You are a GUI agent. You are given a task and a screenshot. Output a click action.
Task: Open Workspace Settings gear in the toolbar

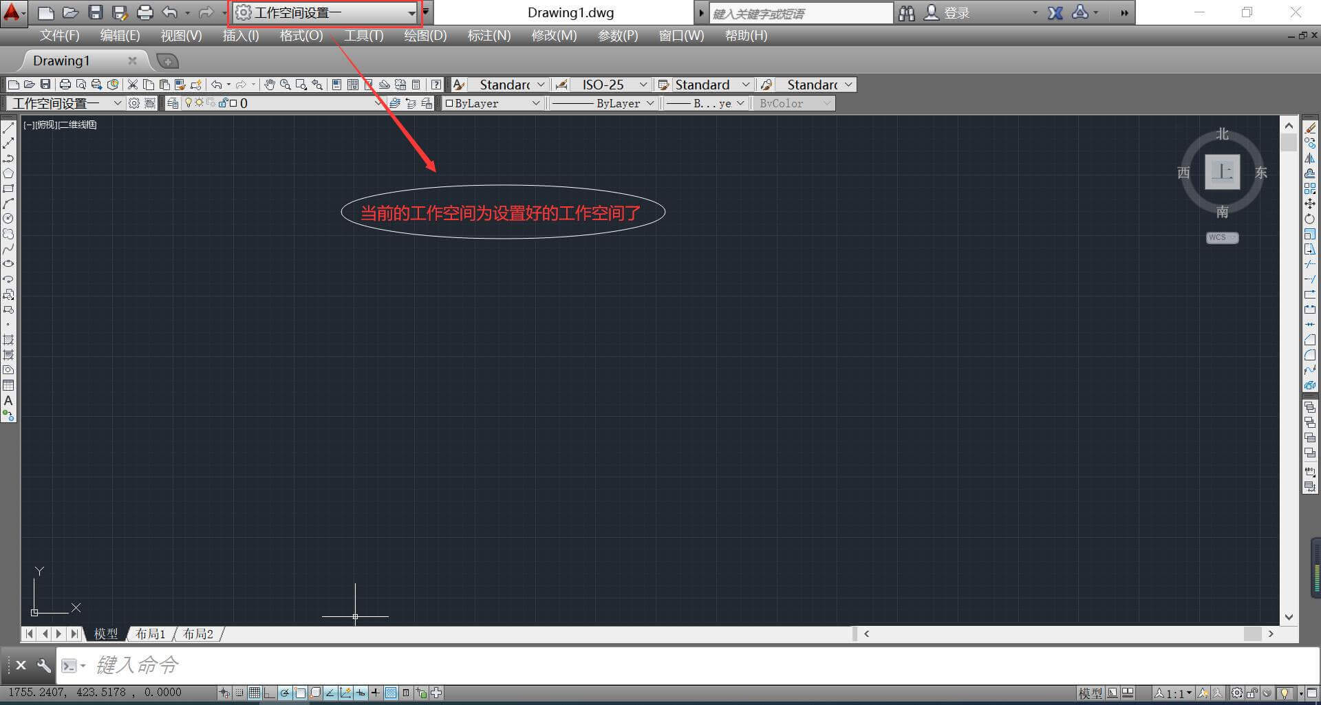click(x=134, y=103)
